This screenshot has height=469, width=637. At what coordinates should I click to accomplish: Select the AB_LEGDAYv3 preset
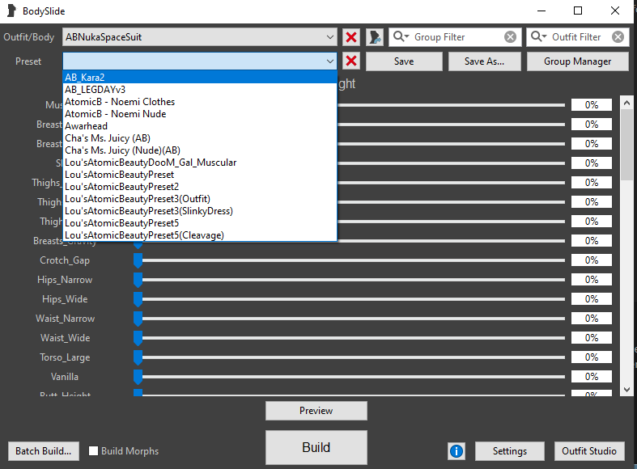[200, 89]
